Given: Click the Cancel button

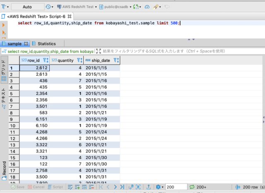Looking at the screenshot, I should [36, 187].
